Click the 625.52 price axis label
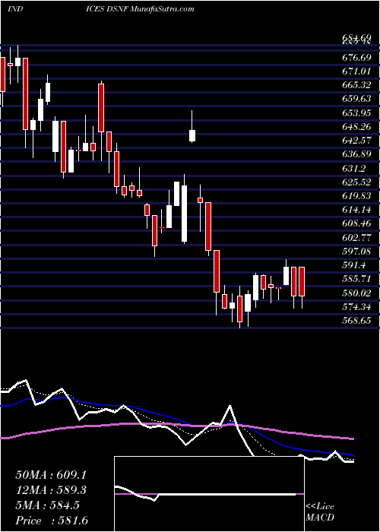380x532 pixels. tap(356, 182)
